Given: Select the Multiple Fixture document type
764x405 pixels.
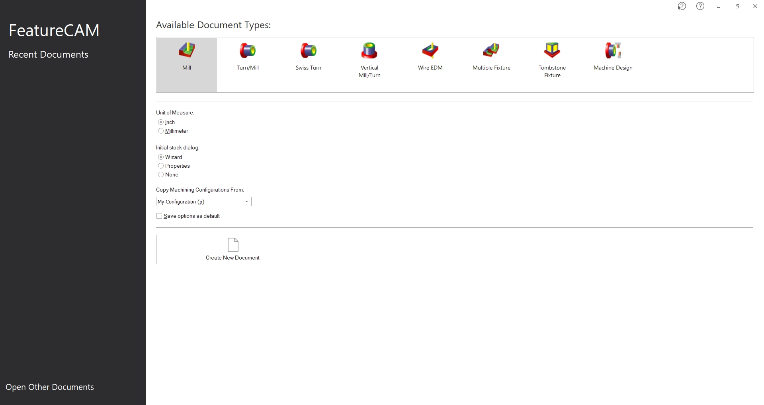Looking at the screenshot, I should (x=491, y=51).
